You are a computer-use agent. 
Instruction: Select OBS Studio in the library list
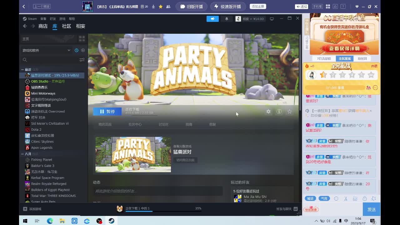tap(52, 81)
